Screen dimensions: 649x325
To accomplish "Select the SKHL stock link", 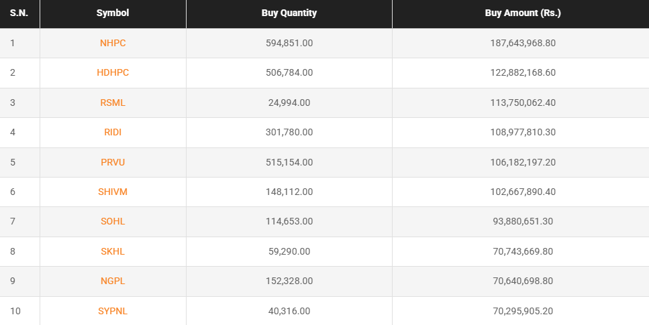I will pyautogui.click(x=113, y=251).
